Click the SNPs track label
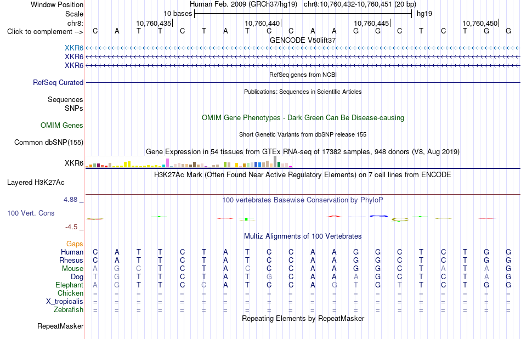This screenshot has width=521, height=339. tap(74, 109)
